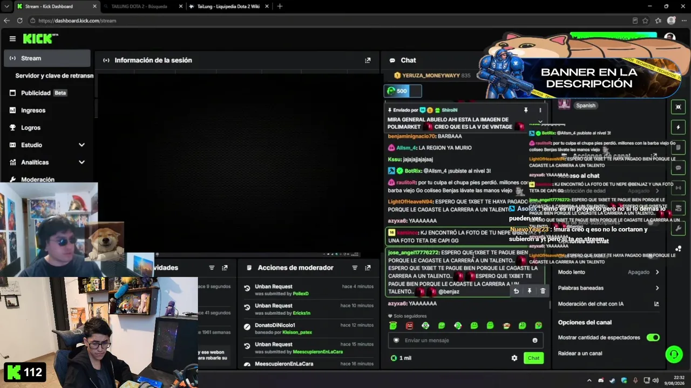Click Allsm_4's LA REGION YA MURIO message
This screenshot has height=388, width=691.
(430, 148)
